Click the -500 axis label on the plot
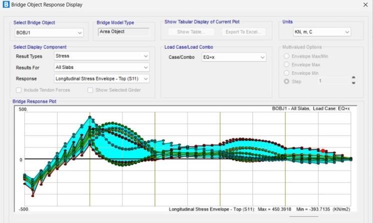 point(24,210)
